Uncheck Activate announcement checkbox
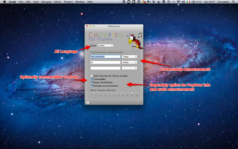This screenshot has height=149, width=238. (92, 86)
